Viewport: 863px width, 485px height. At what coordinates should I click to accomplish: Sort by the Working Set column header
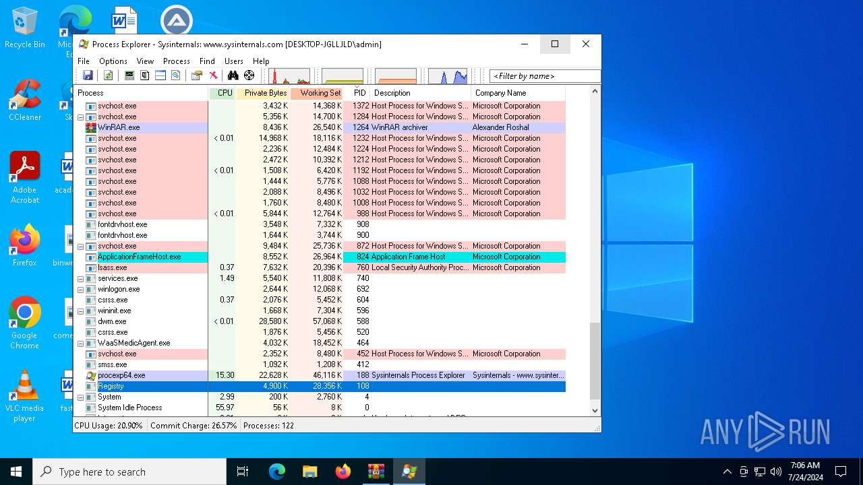pos(317,93)
